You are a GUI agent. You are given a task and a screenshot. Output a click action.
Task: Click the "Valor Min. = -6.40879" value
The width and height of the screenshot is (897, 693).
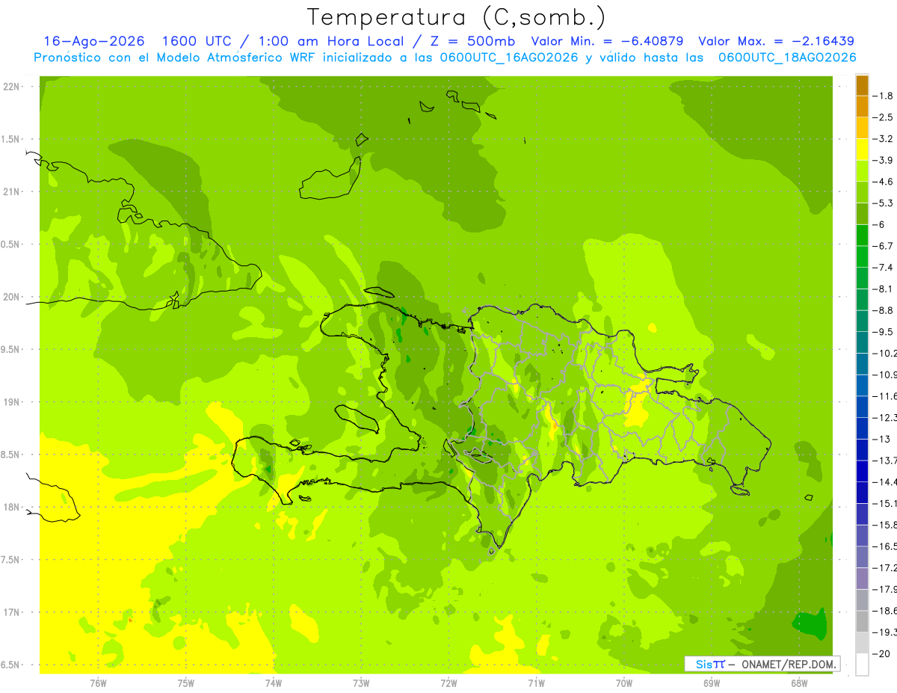coord(607,41)
